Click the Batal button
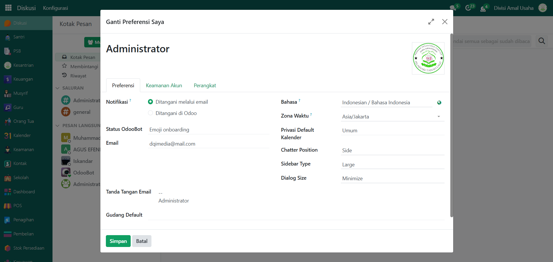The image size is (553, 262). click(x=142, y=241)
